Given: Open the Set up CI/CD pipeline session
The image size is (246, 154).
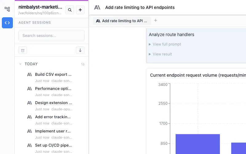Looking at the screenshot, I should [x=53, y=145].
